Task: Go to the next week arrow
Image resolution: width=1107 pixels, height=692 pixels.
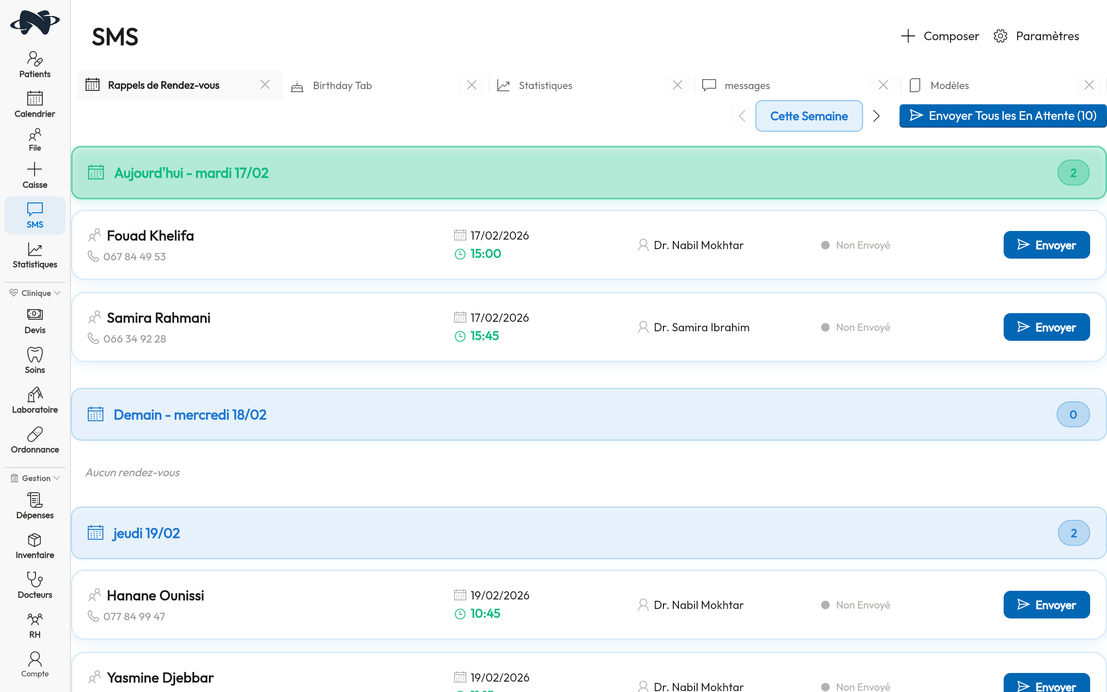Action: click(x=876, y=116)
